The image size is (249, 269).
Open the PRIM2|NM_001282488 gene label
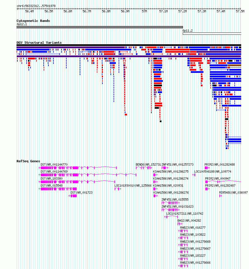point(220,164)
